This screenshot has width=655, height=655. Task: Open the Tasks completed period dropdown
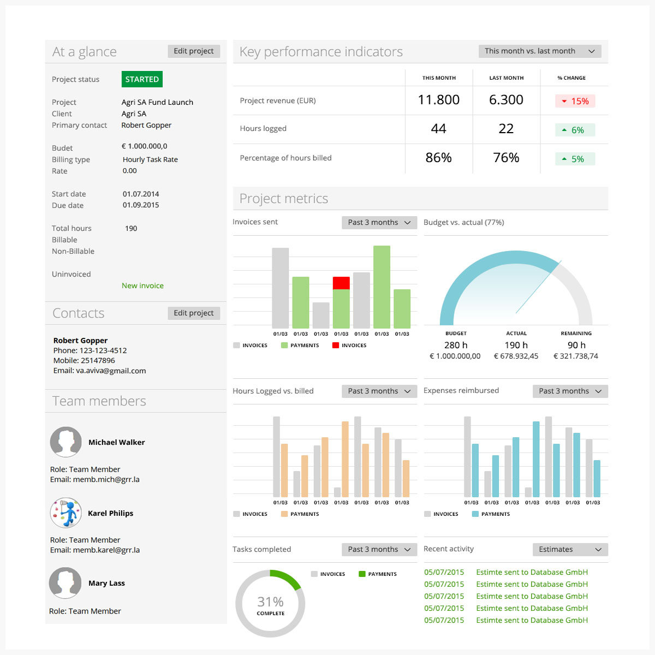(379, 550)
